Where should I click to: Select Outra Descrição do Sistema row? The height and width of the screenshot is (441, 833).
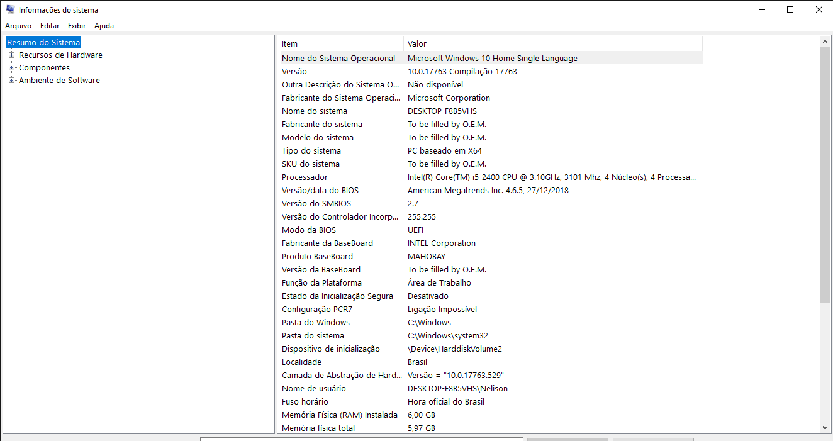(x=490, y=84)
